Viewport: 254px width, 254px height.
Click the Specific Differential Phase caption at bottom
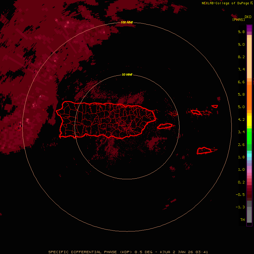[x=128, y=252]
